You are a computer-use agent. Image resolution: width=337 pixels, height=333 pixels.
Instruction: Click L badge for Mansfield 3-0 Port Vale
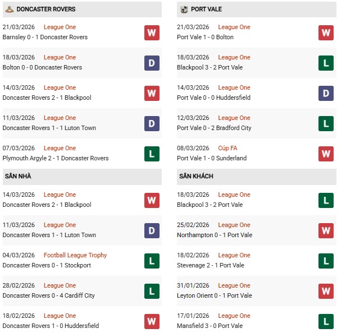click(326, 321)
